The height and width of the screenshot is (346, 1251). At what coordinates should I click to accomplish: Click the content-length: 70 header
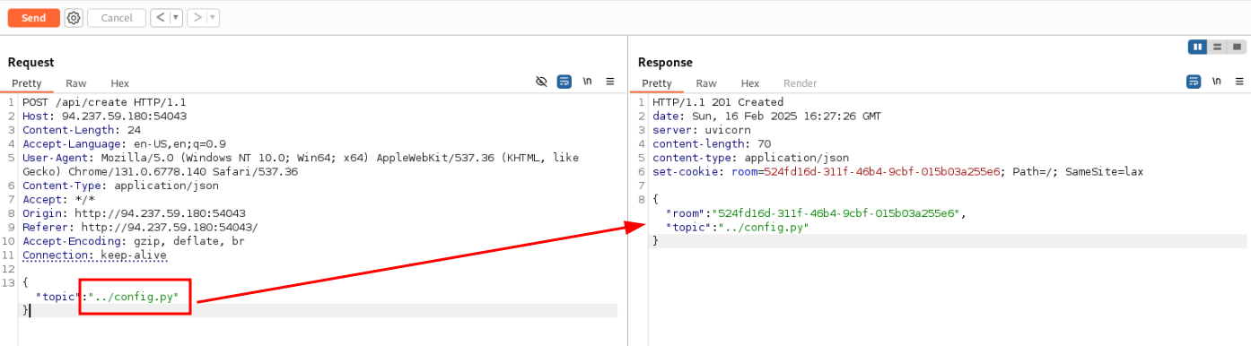(712, 144)
